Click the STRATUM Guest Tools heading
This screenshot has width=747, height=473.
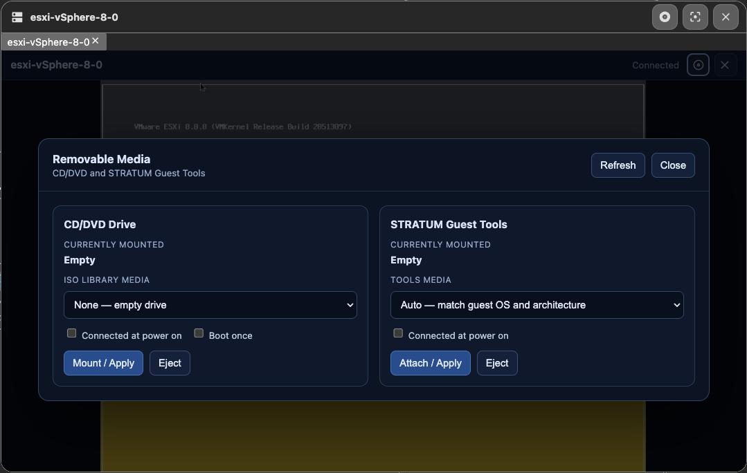pyautogui.click(x=449, y=225)
